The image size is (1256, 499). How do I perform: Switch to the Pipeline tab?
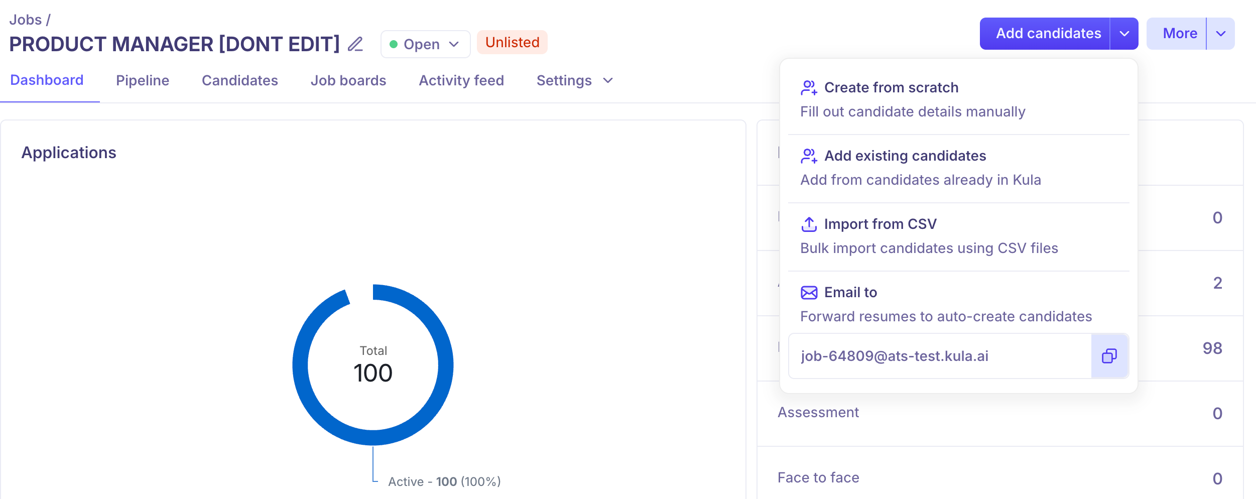[x=143, y=81]
